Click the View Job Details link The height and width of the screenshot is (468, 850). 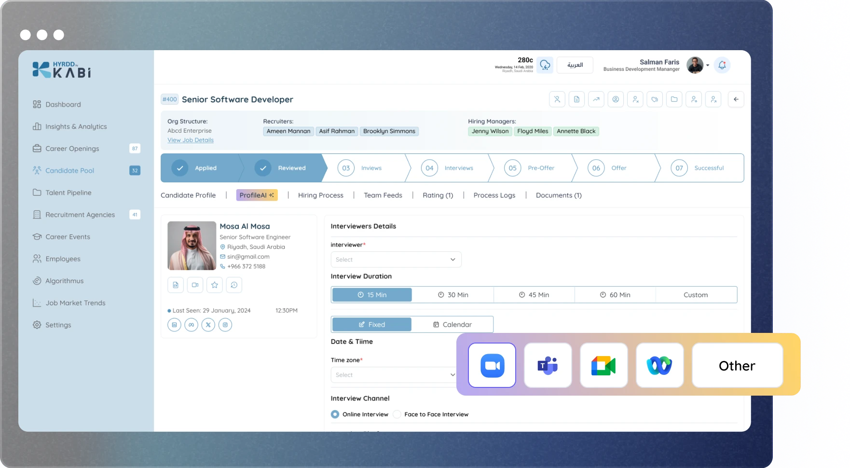tap(191, 140)
